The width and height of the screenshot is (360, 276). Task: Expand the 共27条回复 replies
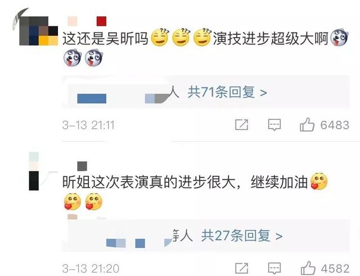(241, 236)
